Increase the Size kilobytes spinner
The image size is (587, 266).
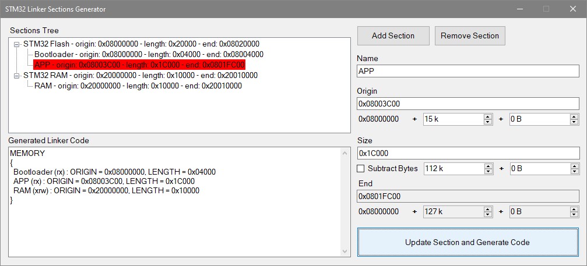click(x=488, y=166)
